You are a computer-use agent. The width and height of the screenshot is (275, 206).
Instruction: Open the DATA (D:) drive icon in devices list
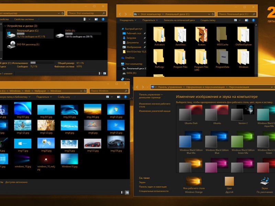click(x=60, y=36)
